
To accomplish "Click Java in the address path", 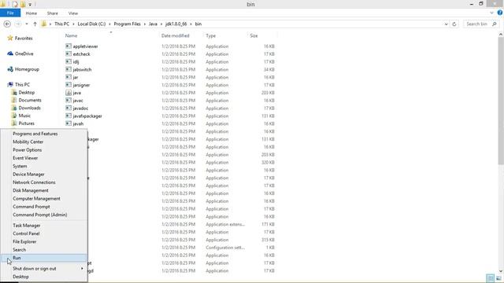I will click(153, 24).
